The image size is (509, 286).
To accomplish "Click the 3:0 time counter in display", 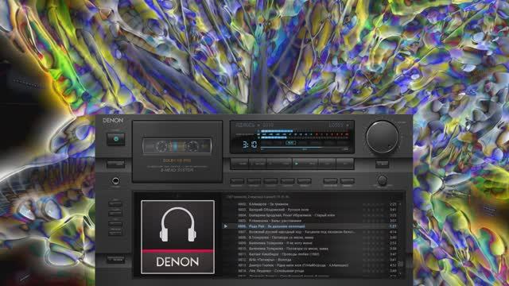I will (x=250, y=145).
